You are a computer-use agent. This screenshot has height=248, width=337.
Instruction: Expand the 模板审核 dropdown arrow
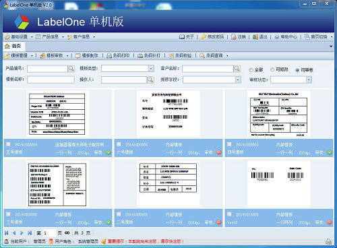pos(67,55)
